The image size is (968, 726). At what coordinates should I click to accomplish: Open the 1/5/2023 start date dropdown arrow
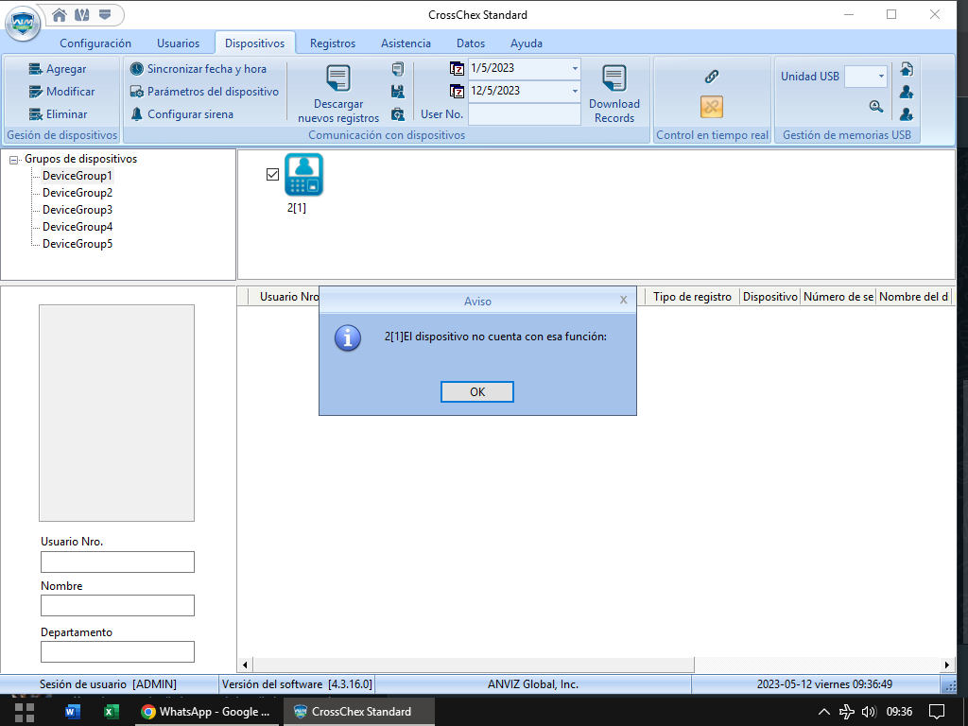(x=575, y=68)
